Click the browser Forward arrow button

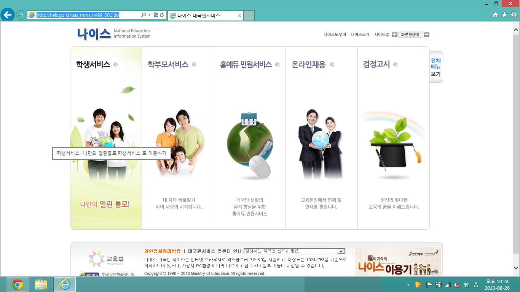coord(21,15)
